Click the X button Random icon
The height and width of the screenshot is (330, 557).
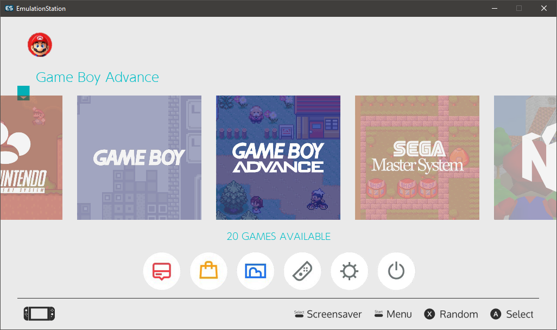(x=429, y=314)
